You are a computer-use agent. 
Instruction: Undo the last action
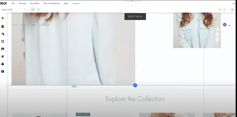220,10
